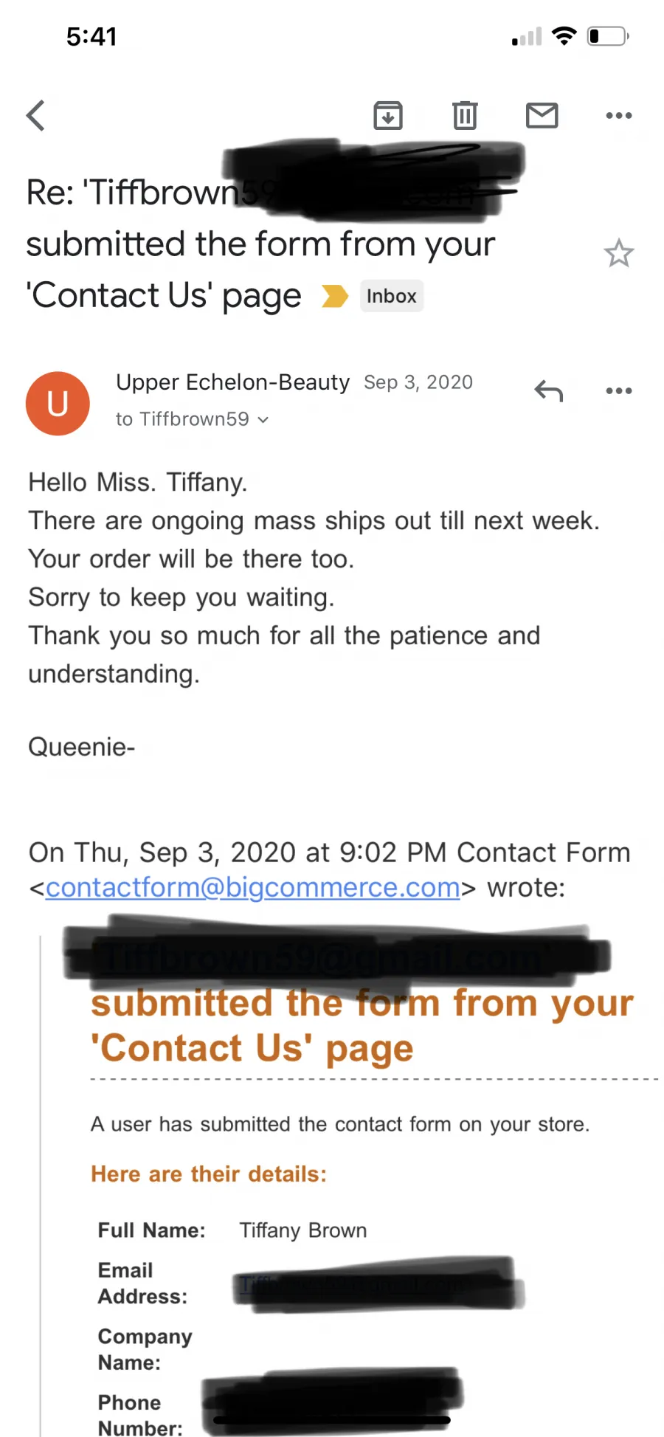Tap the orange U sender avatar
Screen dimensions: 664x1437
[58, 403]
